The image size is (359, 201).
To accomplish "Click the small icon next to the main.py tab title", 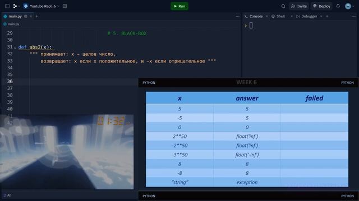I will click(x=26, y=16).
